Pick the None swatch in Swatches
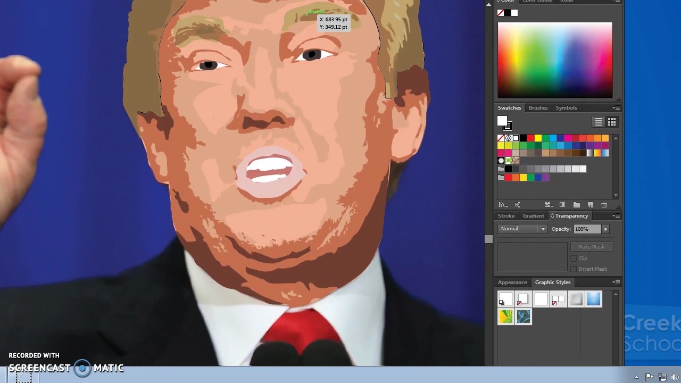The width and height of the screenshot is (681, 383). (501, 138)
